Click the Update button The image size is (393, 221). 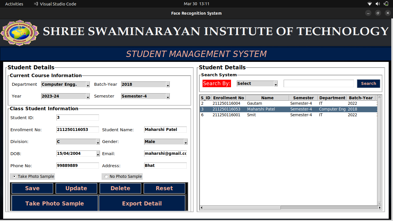pos(76,188)
